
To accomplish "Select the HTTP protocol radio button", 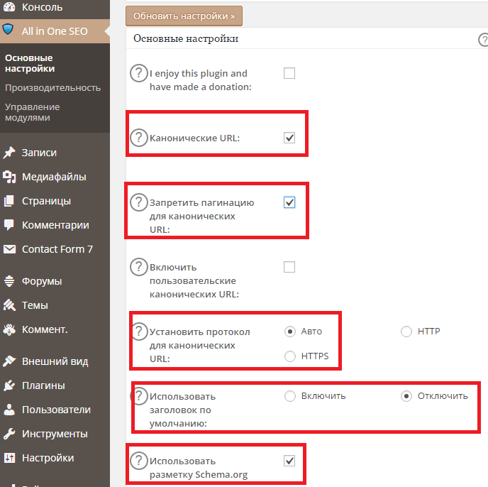I will pyautogui.click(x=406, y=332).
